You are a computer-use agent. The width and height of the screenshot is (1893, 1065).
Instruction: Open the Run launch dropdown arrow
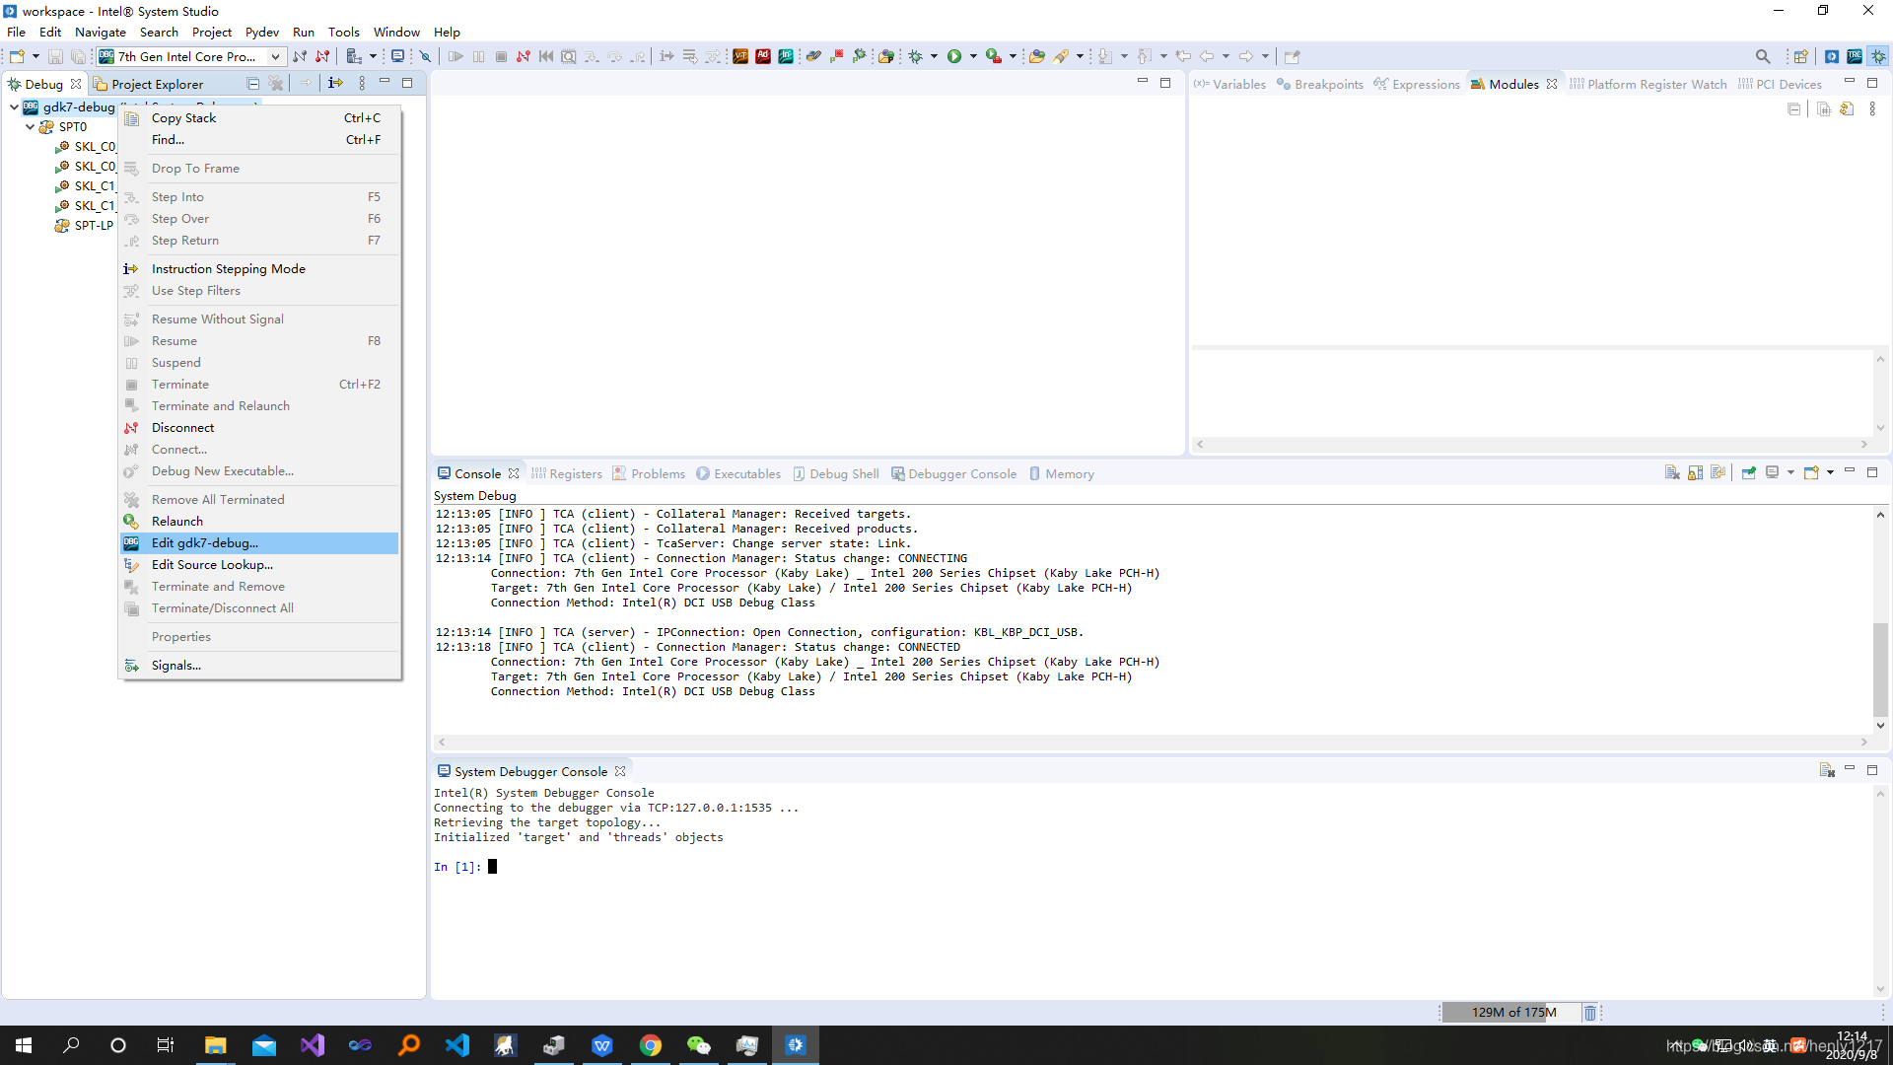pyautogui.click(x=973, y=56)
